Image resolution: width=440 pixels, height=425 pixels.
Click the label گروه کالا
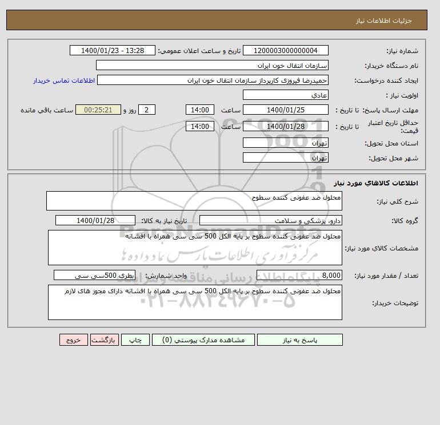405,221
